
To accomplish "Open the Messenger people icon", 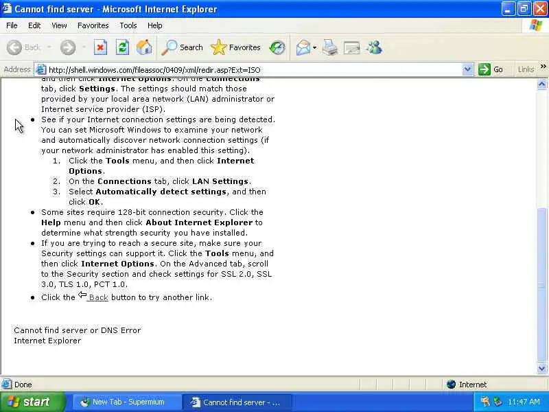I will click(374, 47).
